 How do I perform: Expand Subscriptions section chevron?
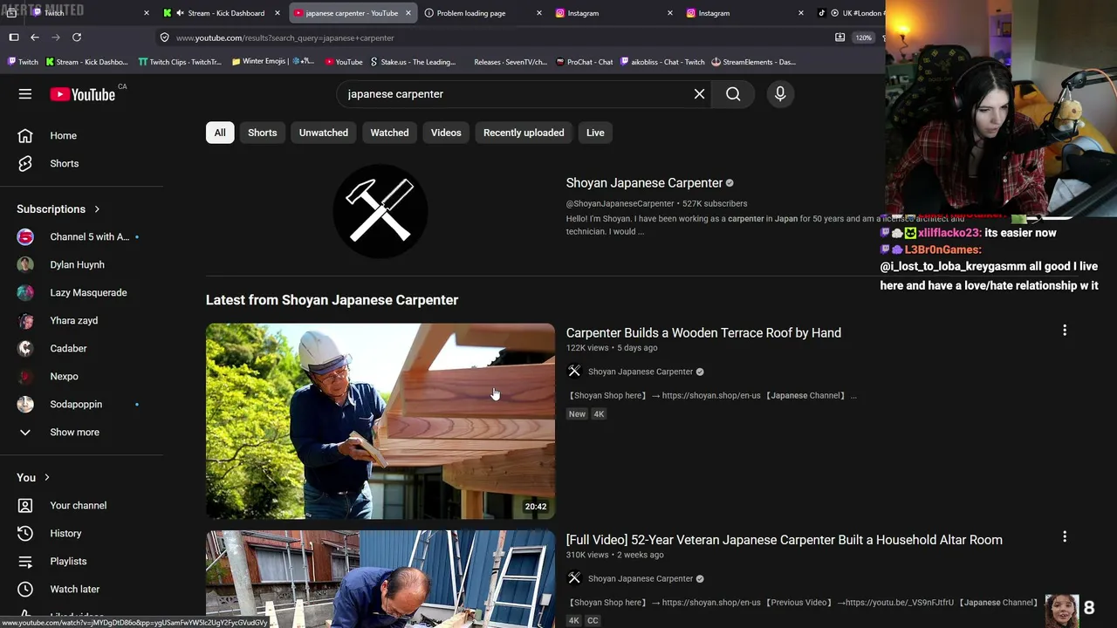point(97,209)
